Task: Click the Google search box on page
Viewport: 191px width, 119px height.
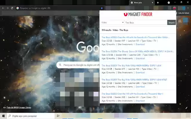Action: point(78,65)
